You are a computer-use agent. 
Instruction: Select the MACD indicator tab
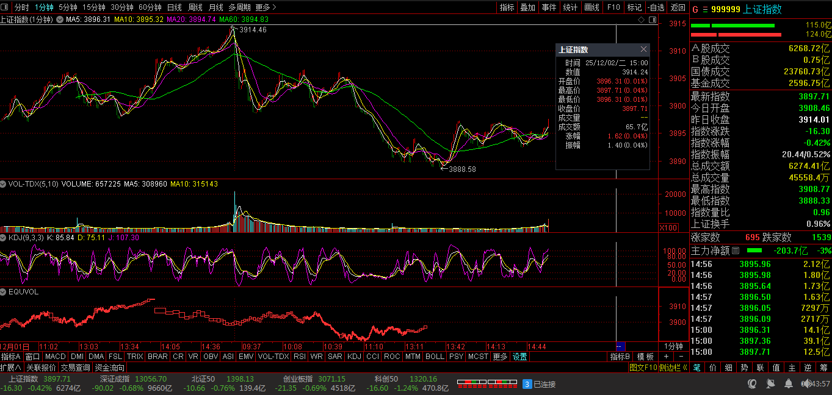tap(55, 357)
